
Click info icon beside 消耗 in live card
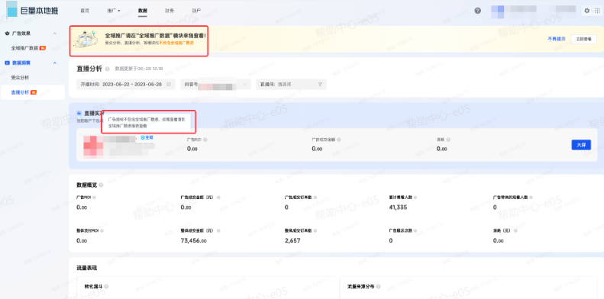[x=448, y=140]
